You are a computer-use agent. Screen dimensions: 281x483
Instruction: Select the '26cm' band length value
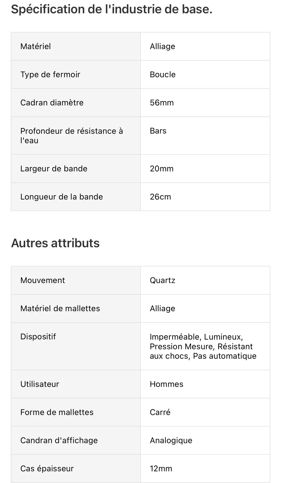pyautogui.click(x=160, y=197)
